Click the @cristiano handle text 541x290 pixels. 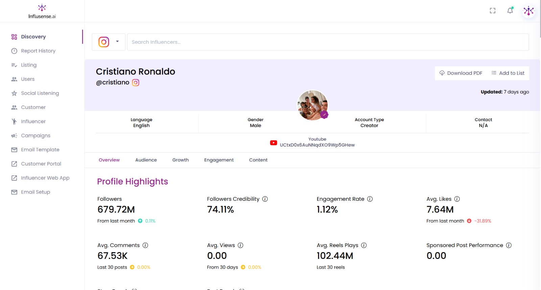[x=113, y=83]
